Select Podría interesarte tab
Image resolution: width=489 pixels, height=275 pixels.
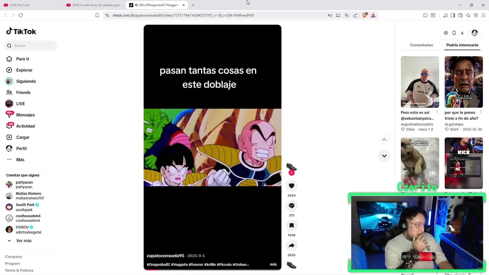tap(462, 45)
